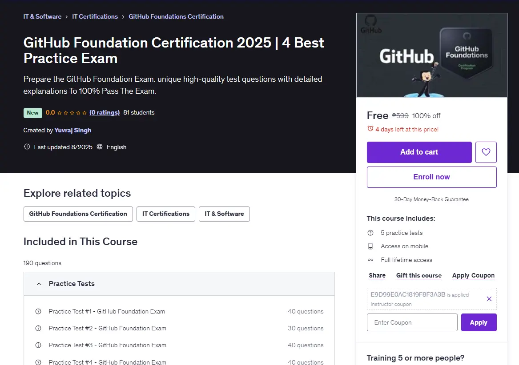The height and width of the screenshot is (365, 519).
Task: Click the Add to cart button
Action: point(419,152)
